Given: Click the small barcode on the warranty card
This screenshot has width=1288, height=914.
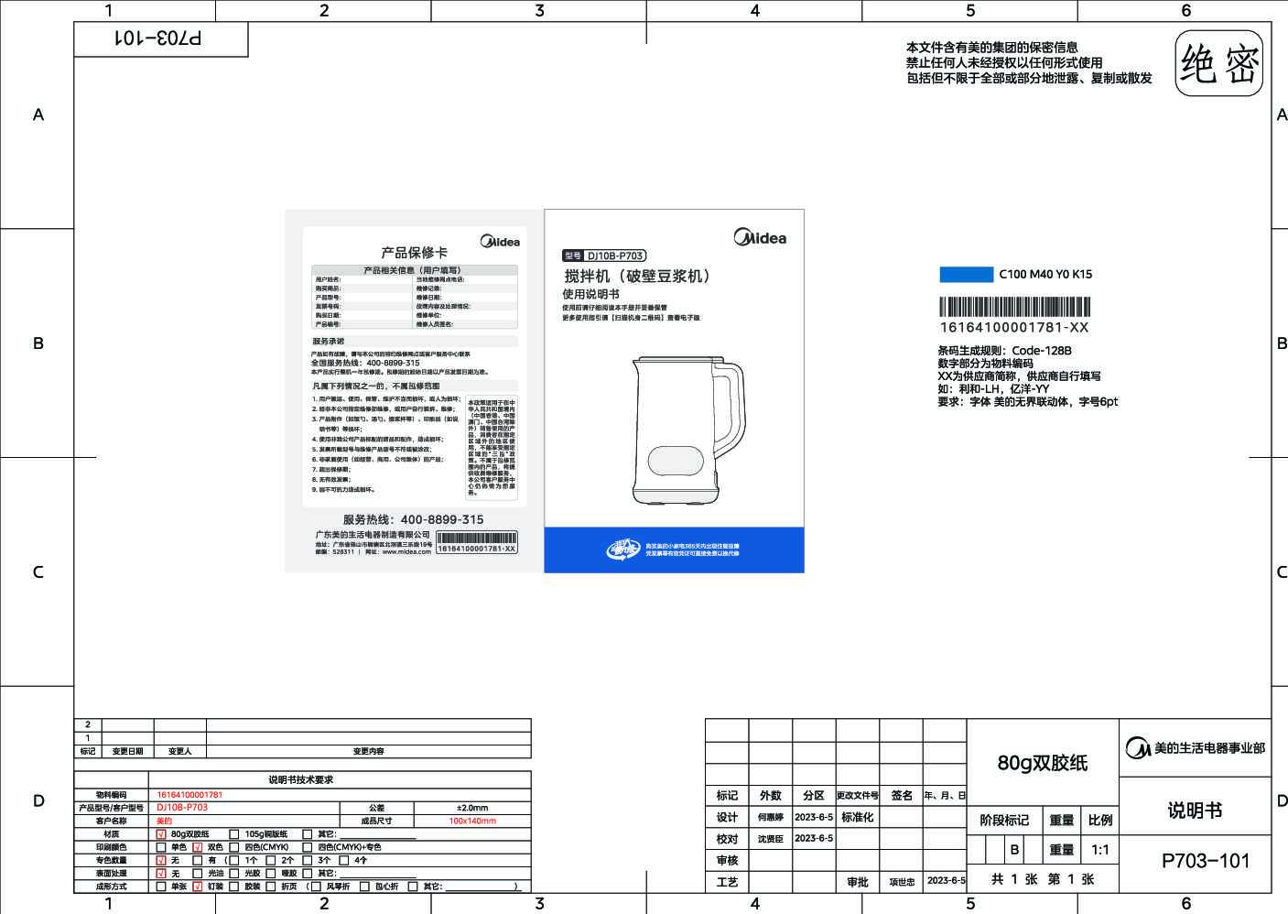Looking at the screenshot, I should tap(477, 538).
